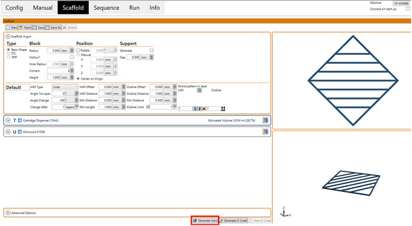Click the blue Omnicure S1500 device icon

click(19, 132)
